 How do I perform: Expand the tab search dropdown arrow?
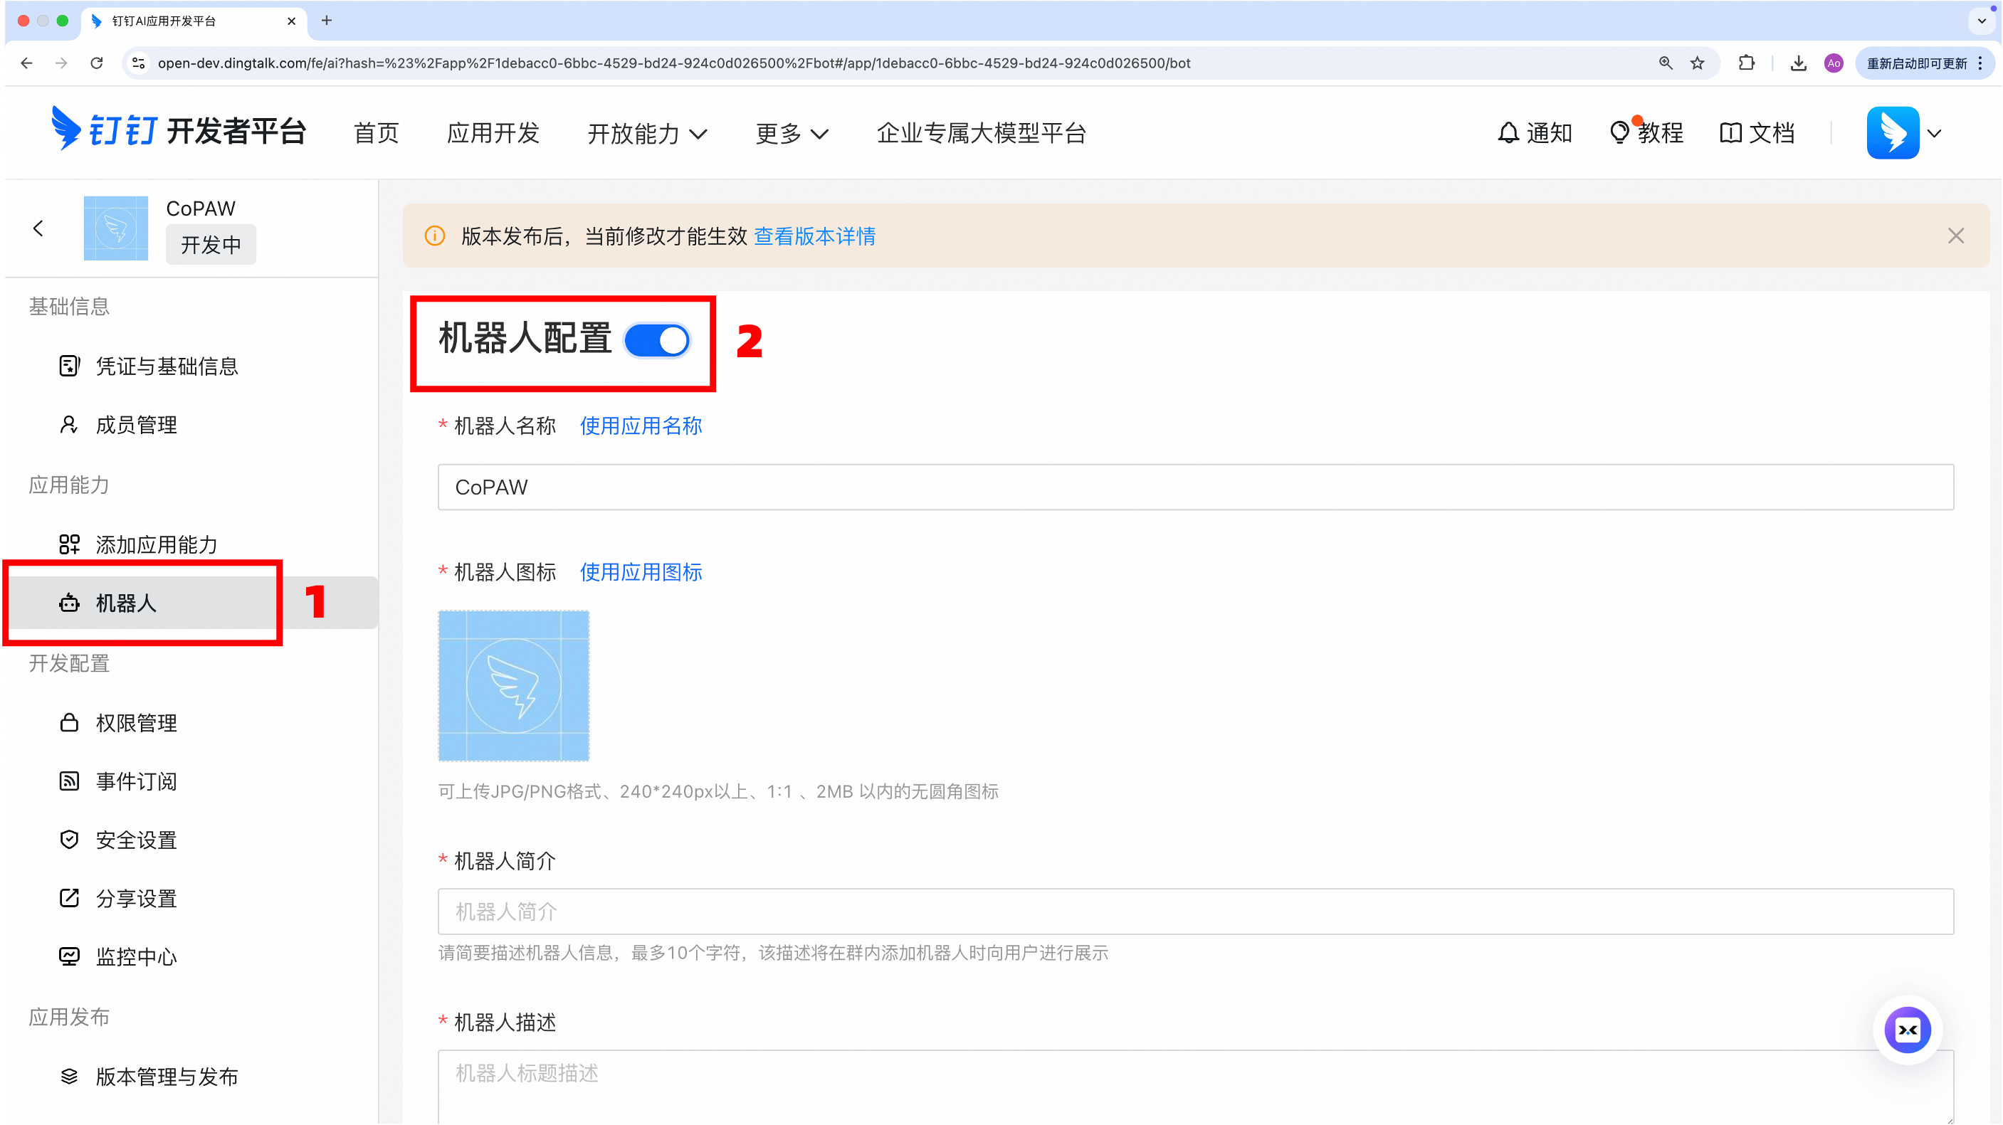click(1982, 21)
